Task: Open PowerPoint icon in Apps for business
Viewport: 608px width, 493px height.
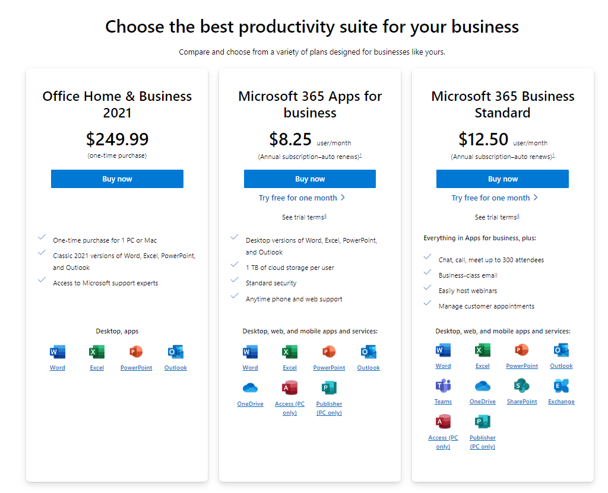Action: 329,352
